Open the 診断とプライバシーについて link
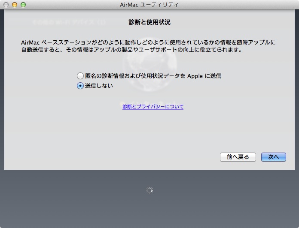Screen dimensions: 299x228 (153, 106)
